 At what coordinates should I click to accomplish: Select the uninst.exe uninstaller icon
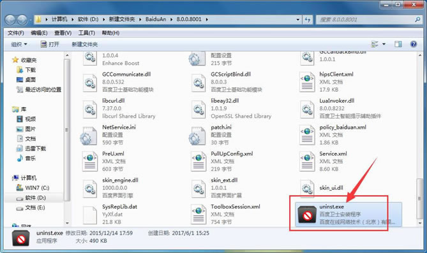(x=308, y=214)
